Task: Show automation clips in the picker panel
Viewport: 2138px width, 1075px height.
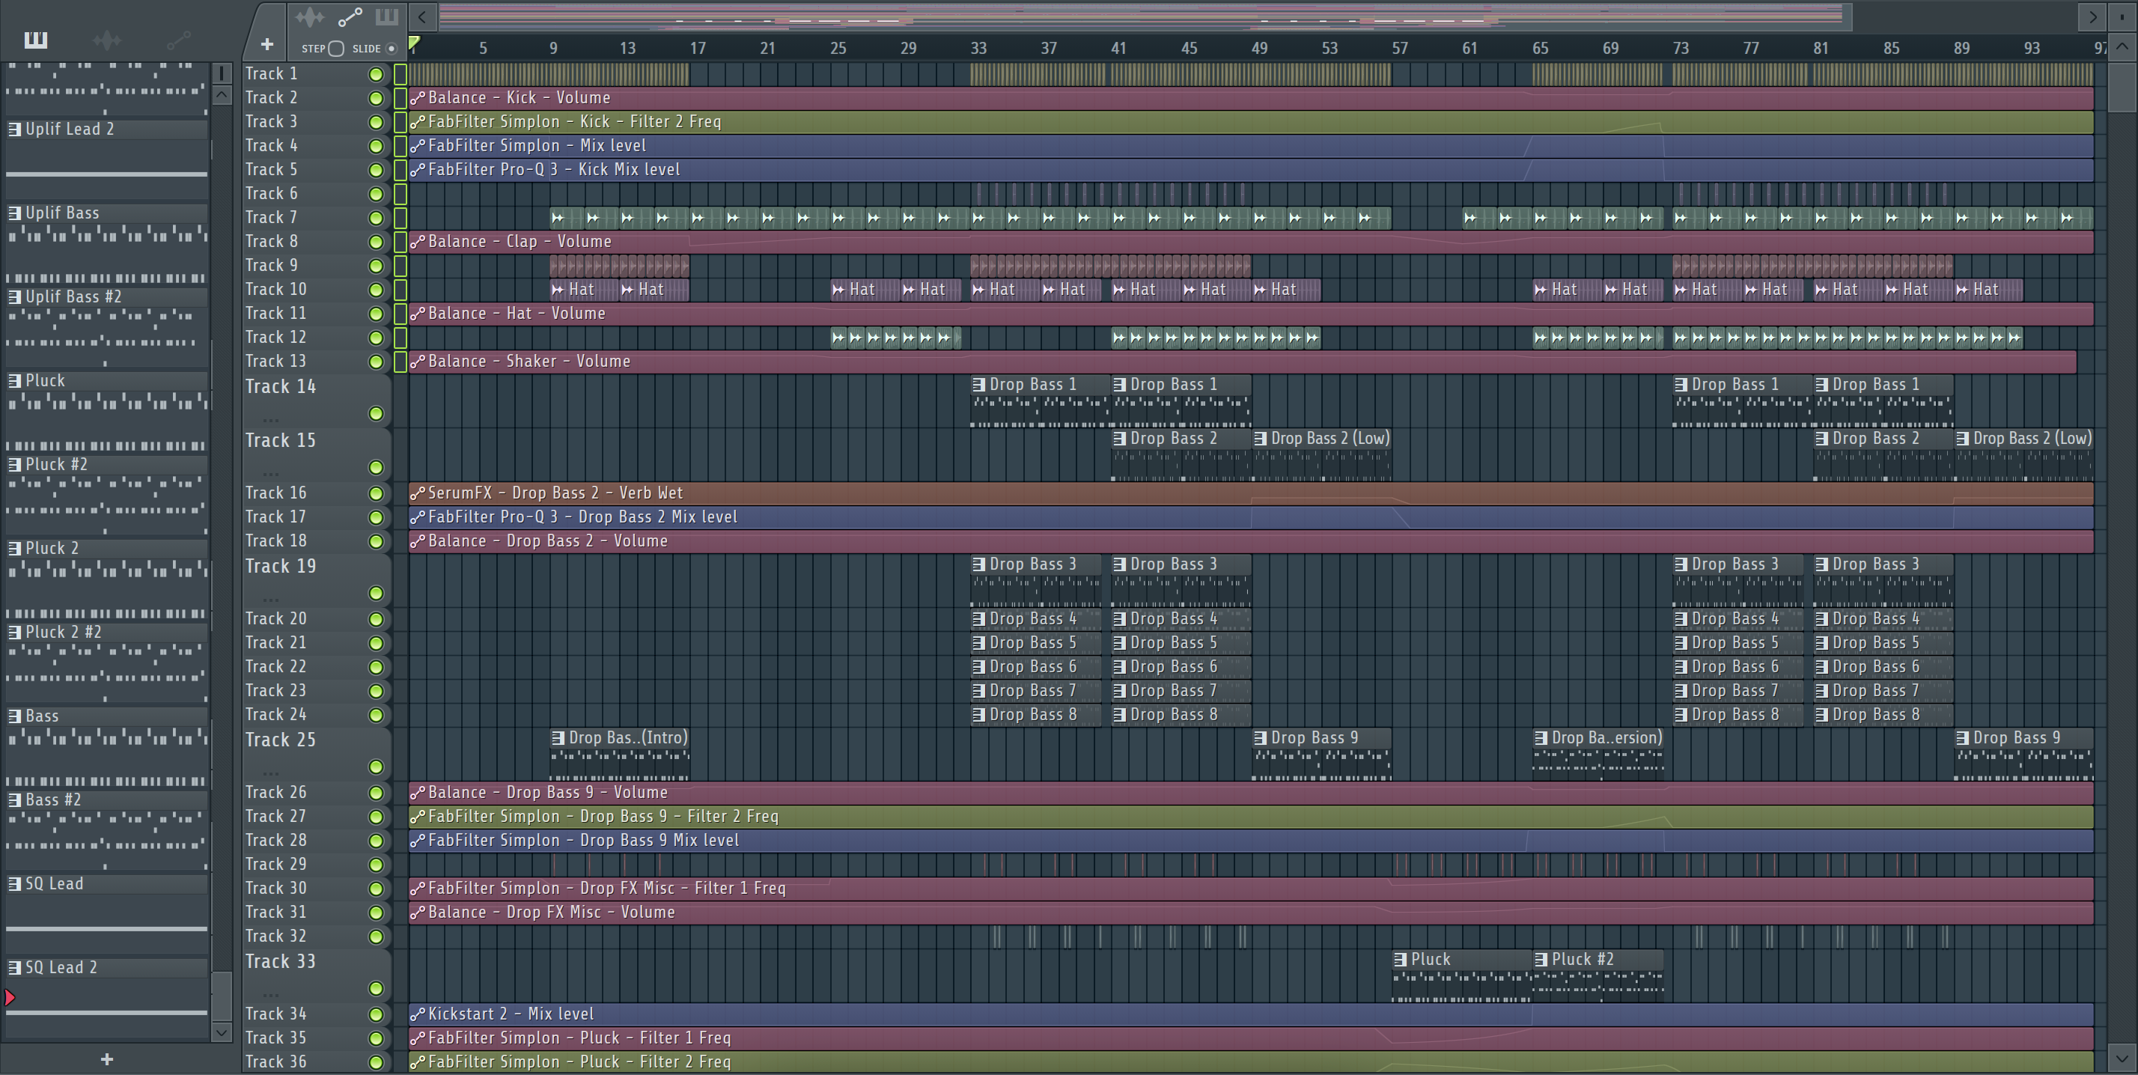Action: (177, 39)
